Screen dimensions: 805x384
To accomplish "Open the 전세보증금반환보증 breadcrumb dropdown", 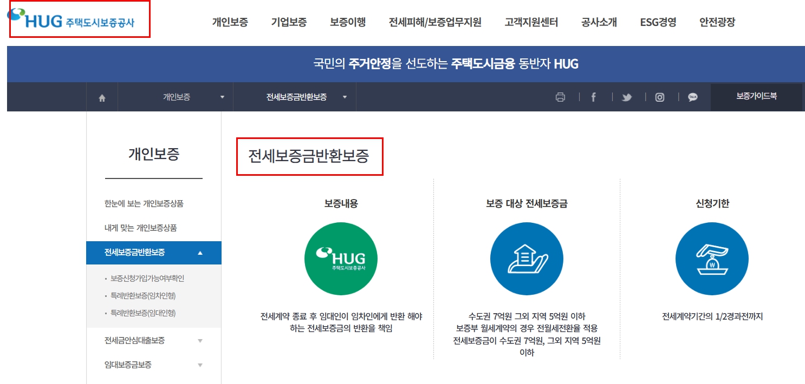I will tap(295, 97).
